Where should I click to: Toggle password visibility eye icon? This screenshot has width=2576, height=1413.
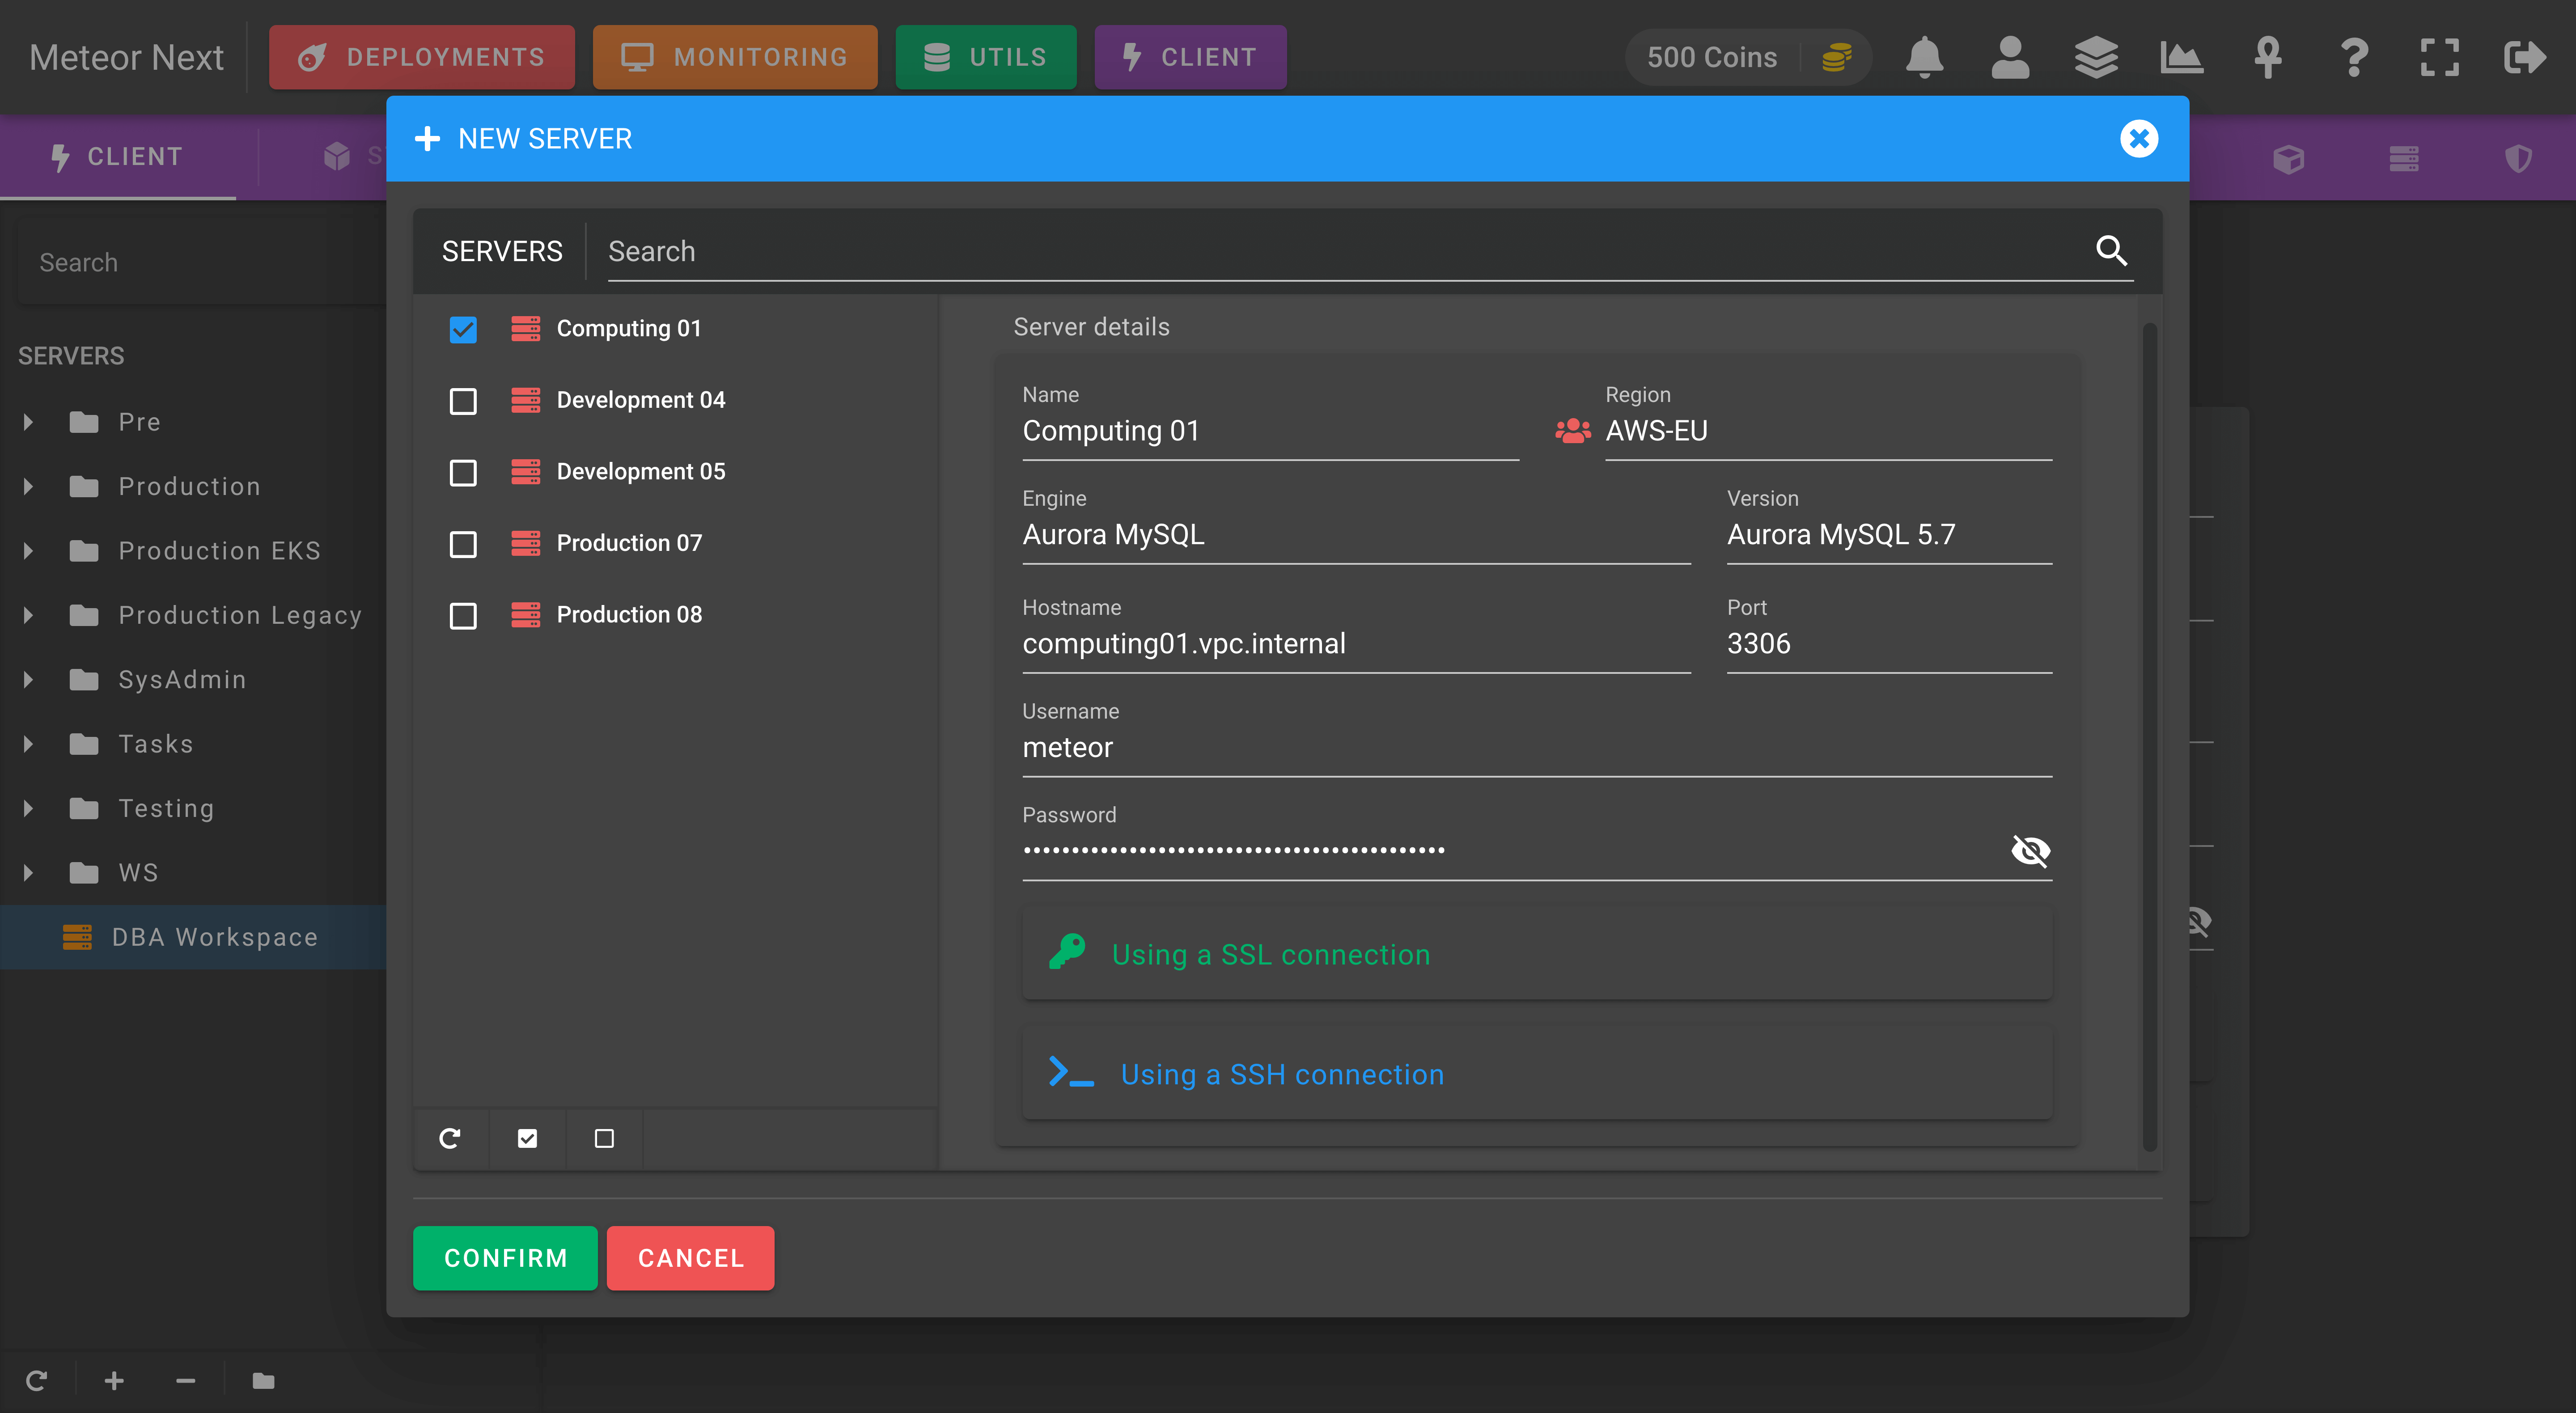(2030, 851)
